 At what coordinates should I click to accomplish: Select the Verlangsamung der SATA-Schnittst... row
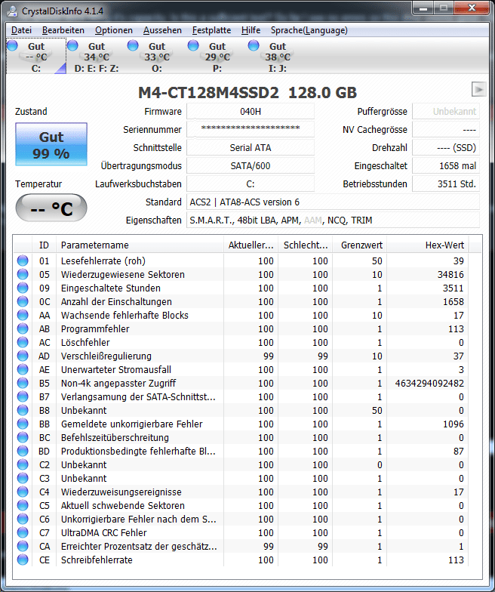(x=241, y=397)
